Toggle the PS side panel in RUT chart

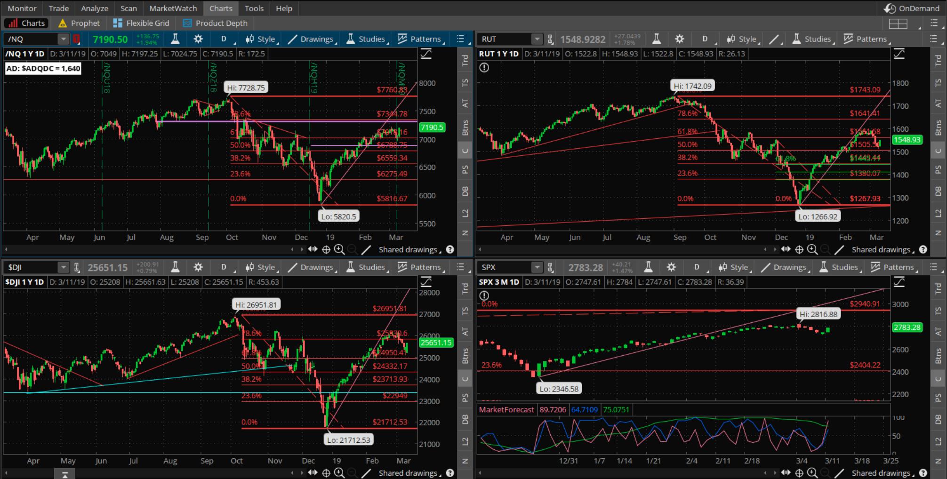[938, 169]
